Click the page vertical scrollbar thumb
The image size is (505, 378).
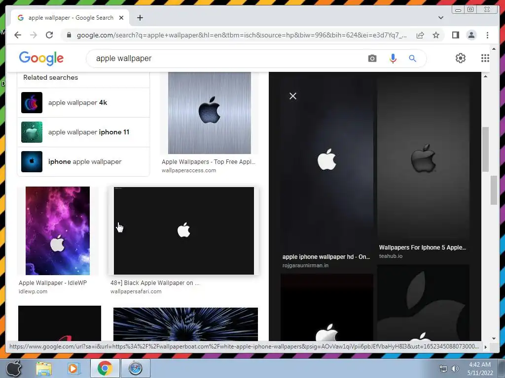click(494, 190)
